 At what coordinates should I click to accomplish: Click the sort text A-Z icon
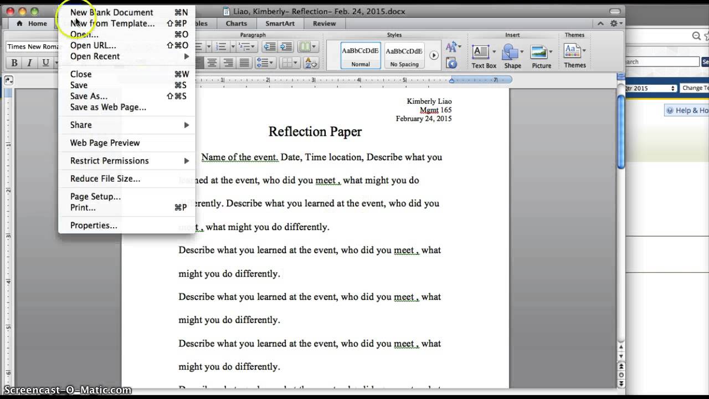click(x=311, y=63)
